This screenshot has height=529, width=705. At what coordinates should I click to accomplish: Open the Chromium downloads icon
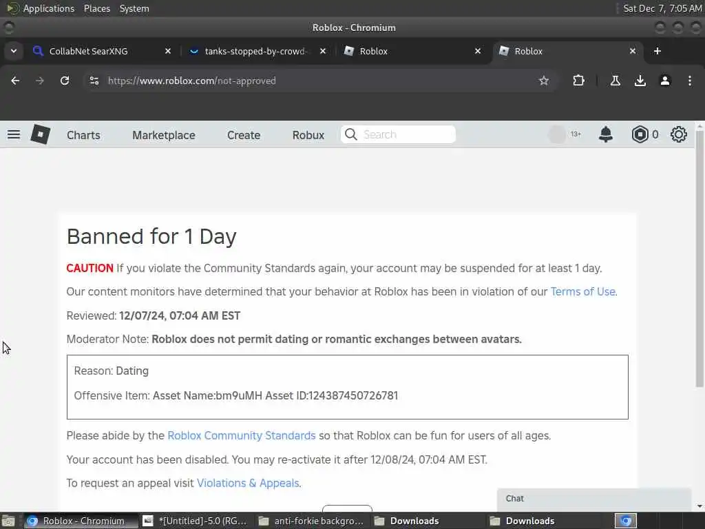click(640, 81)
